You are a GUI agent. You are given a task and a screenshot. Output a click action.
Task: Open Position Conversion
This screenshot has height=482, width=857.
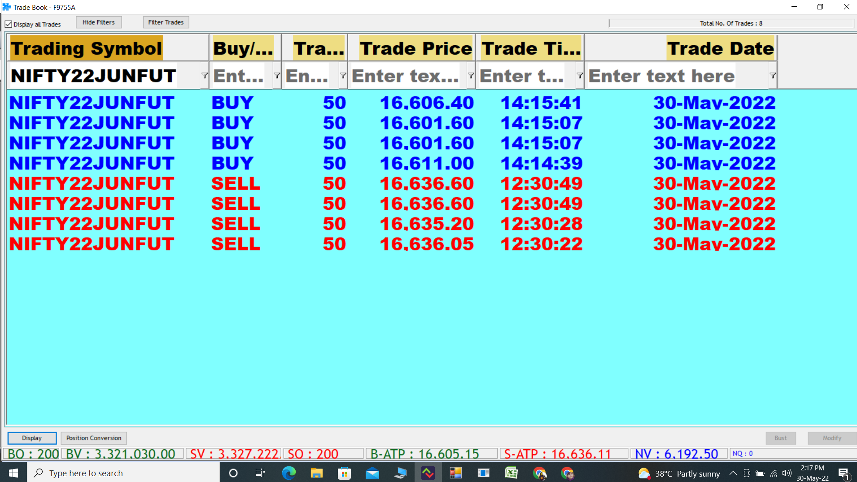coord(94,438)
